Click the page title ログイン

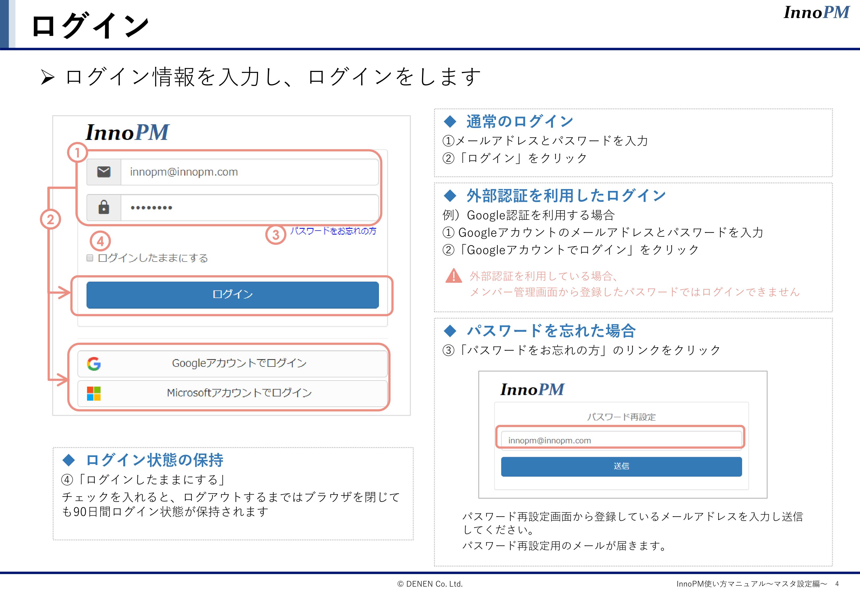tap(90, 25)
